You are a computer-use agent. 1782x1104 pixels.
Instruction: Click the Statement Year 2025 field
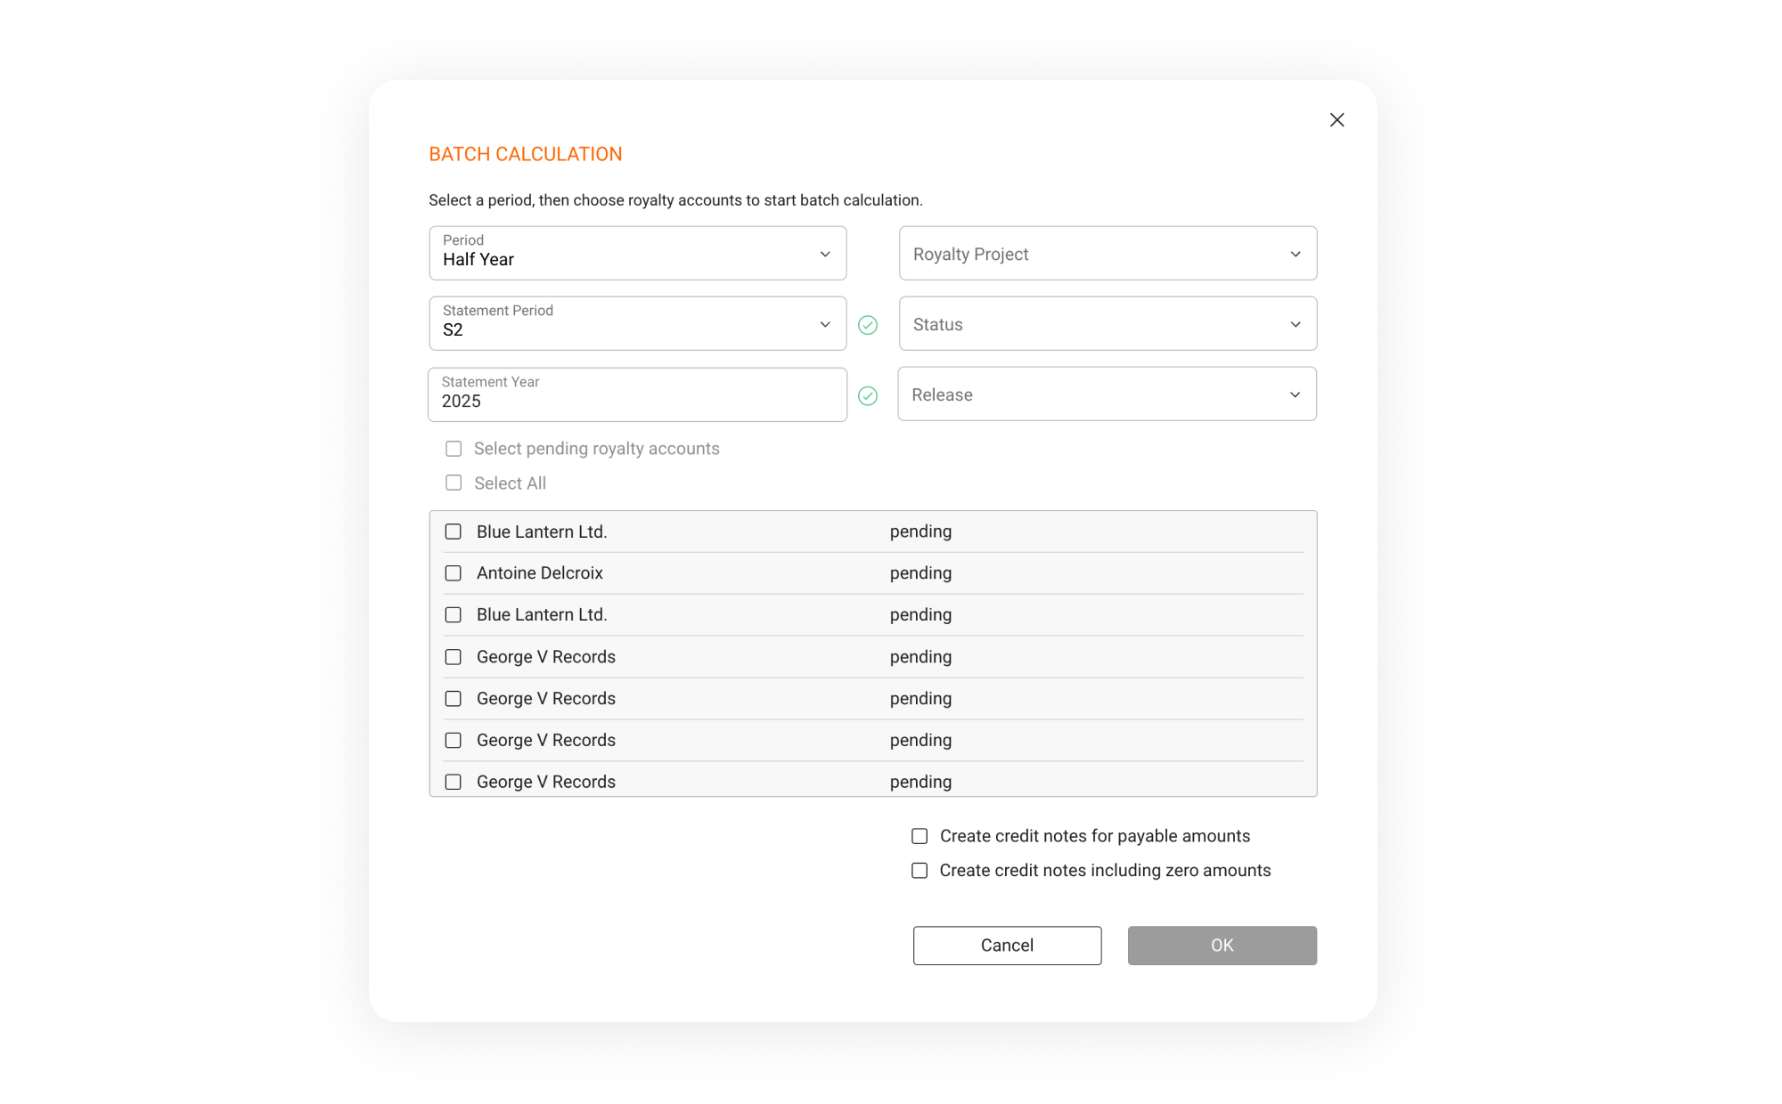tap(637, 394)
